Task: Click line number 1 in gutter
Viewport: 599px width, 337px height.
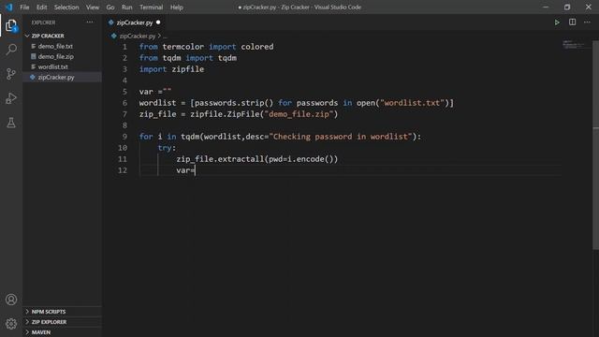Action: (x=124, y=47)
